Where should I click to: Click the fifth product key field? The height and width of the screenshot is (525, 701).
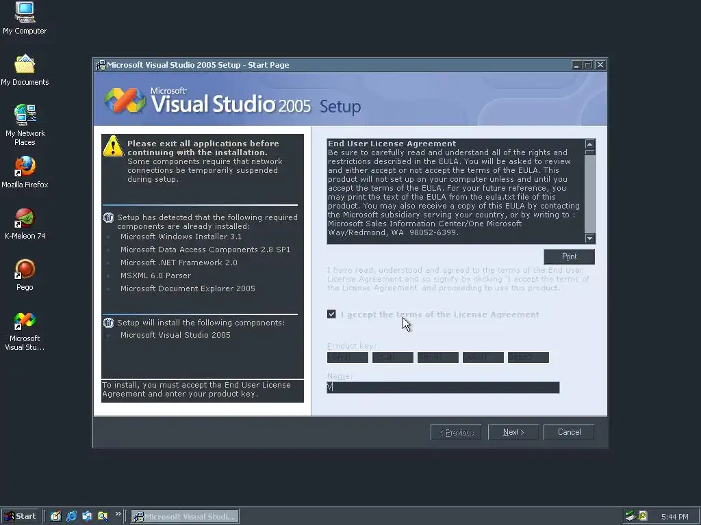pyautogui.click(x=528, y=358)
